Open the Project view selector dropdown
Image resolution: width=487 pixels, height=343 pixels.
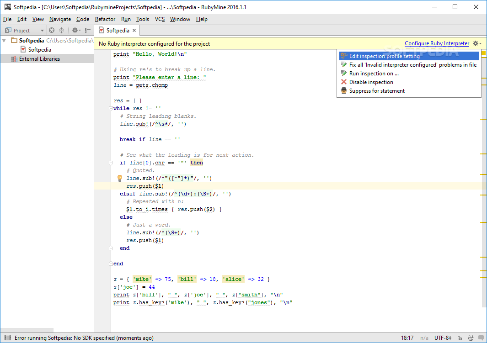point(42,31)
